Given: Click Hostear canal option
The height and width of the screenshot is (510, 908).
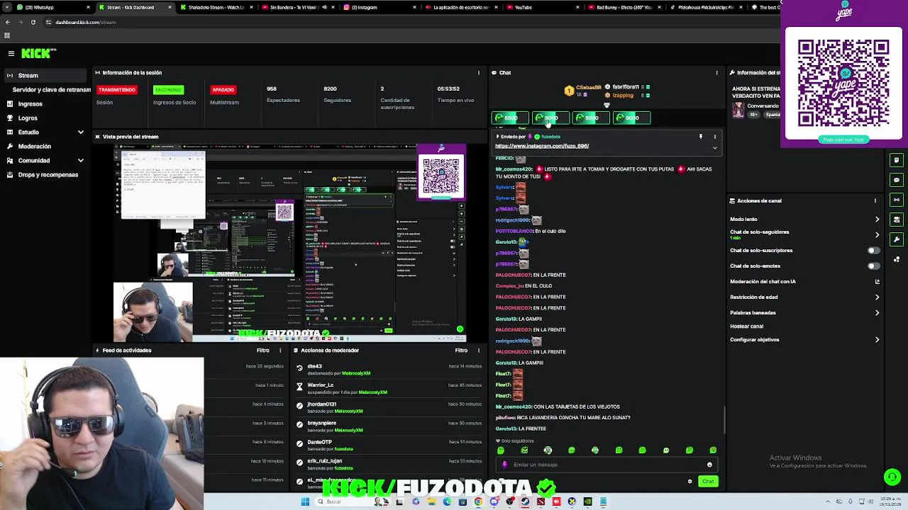Looking at the screenshot, I should [746, 327].
